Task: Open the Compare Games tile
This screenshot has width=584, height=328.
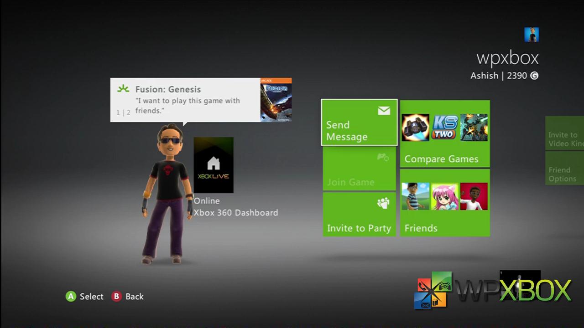Action: 445,134
